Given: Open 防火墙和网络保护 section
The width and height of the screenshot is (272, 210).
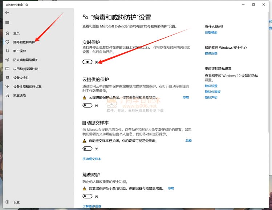Looking at the screenshot, I should 25,60.
